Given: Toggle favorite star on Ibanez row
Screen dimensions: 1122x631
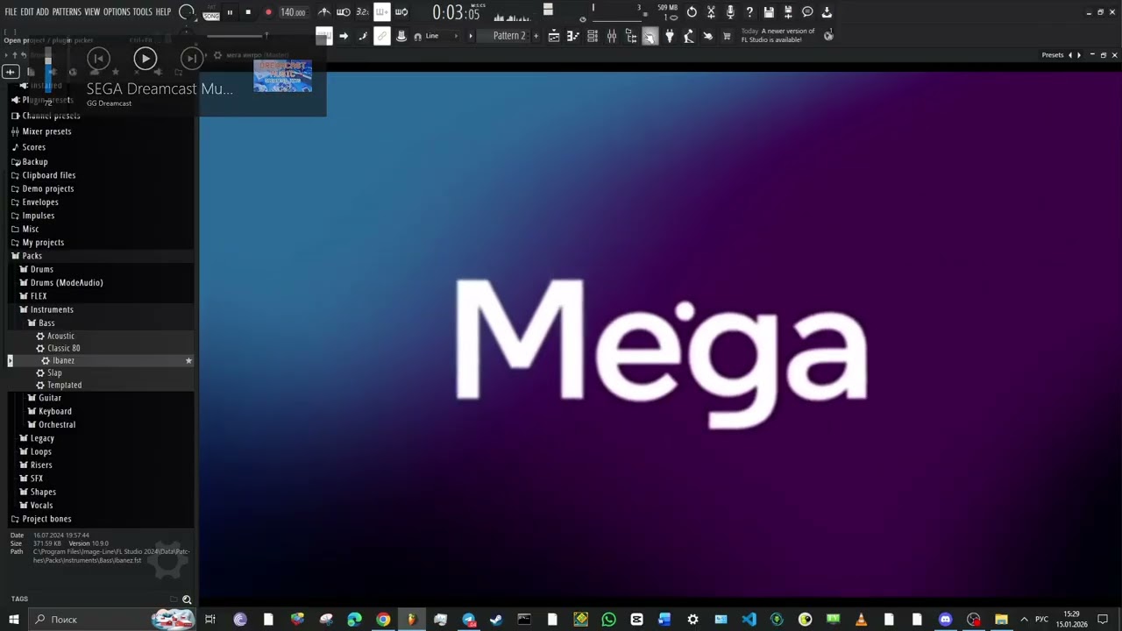Looking at the screenshot, I should tap(188, 361).
